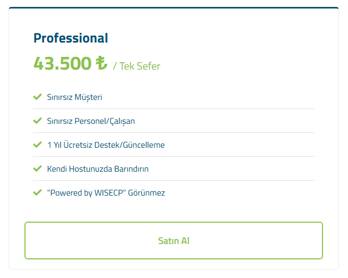Click the 43.500 price amount
Screen dimensions: 348x278
63,63
